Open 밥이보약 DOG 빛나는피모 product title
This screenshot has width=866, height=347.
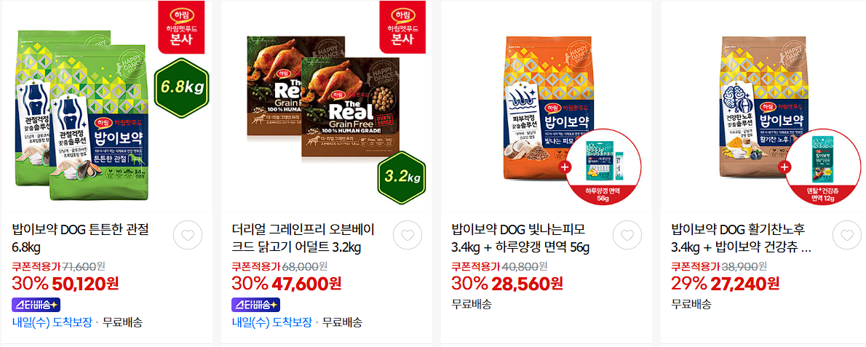pos(521,238)
